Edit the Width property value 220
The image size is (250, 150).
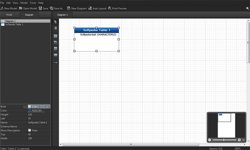point(39,138)
